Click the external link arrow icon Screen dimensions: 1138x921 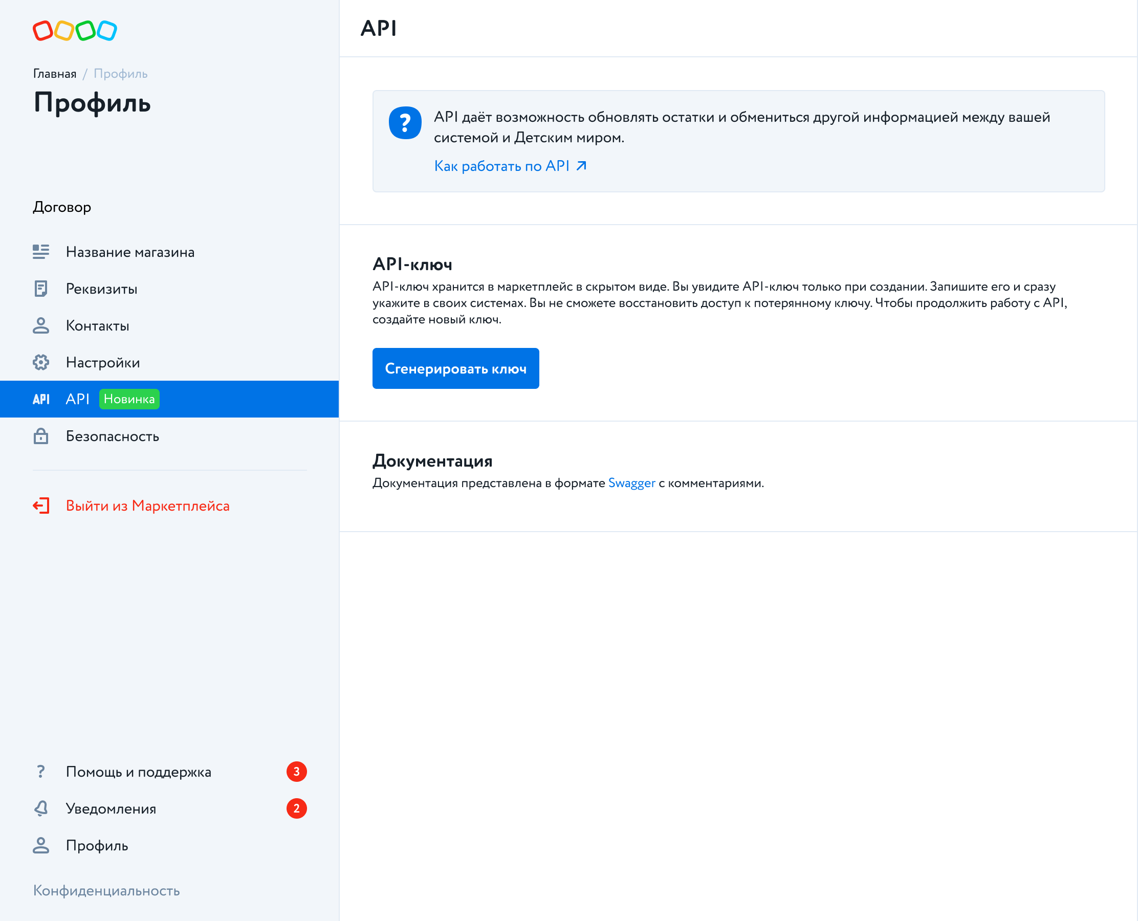(581, 166)
